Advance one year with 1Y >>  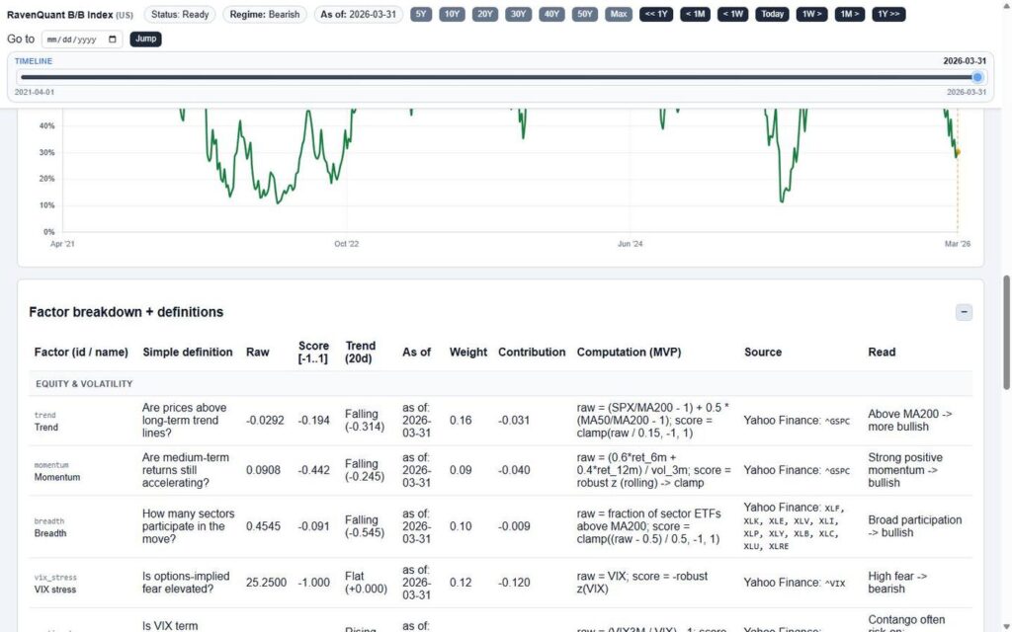(887, 15)
